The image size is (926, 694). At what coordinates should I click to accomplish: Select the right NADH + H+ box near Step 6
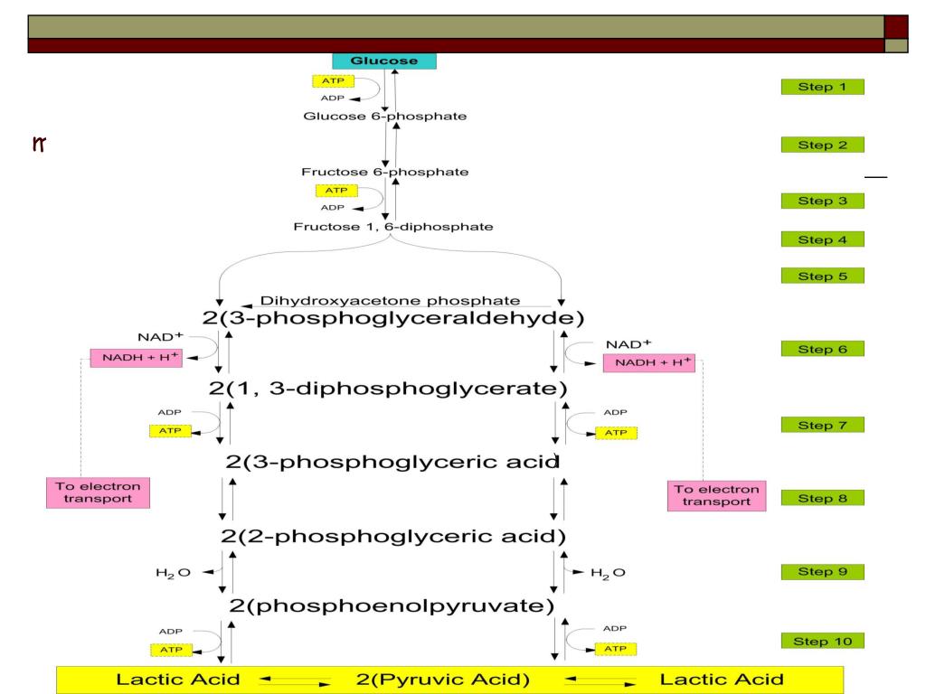pyautogui.click(x=649, y=363)
